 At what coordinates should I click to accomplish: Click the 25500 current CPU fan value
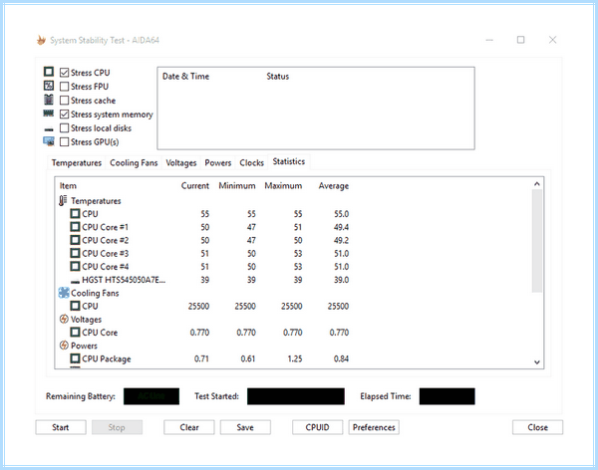coord(198,306)
